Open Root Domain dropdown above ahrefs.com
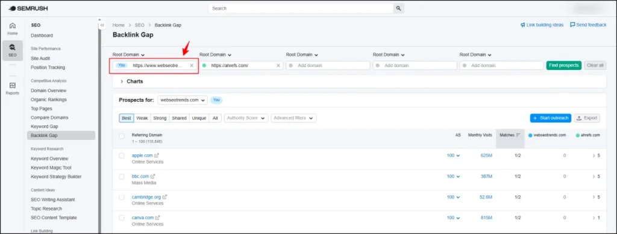This screenshot has height=234, width=617. tap(215, 55)
